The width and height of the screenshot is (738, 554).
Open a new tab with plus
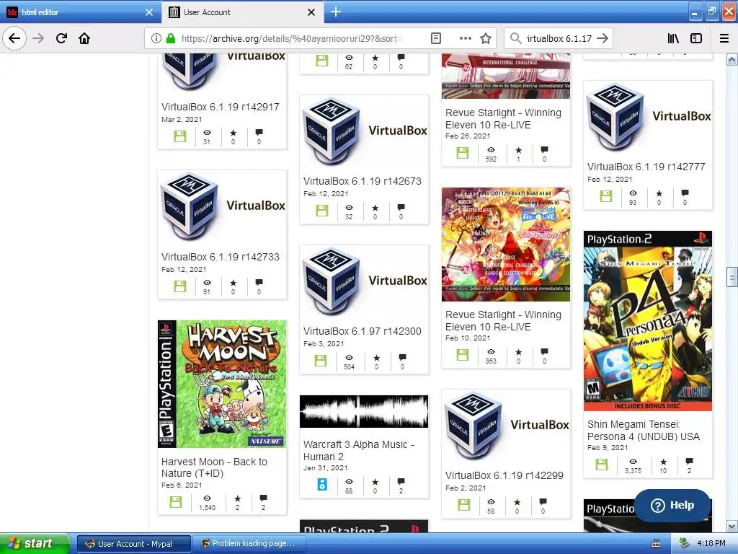pyautogui.click(x=336, y=12)
